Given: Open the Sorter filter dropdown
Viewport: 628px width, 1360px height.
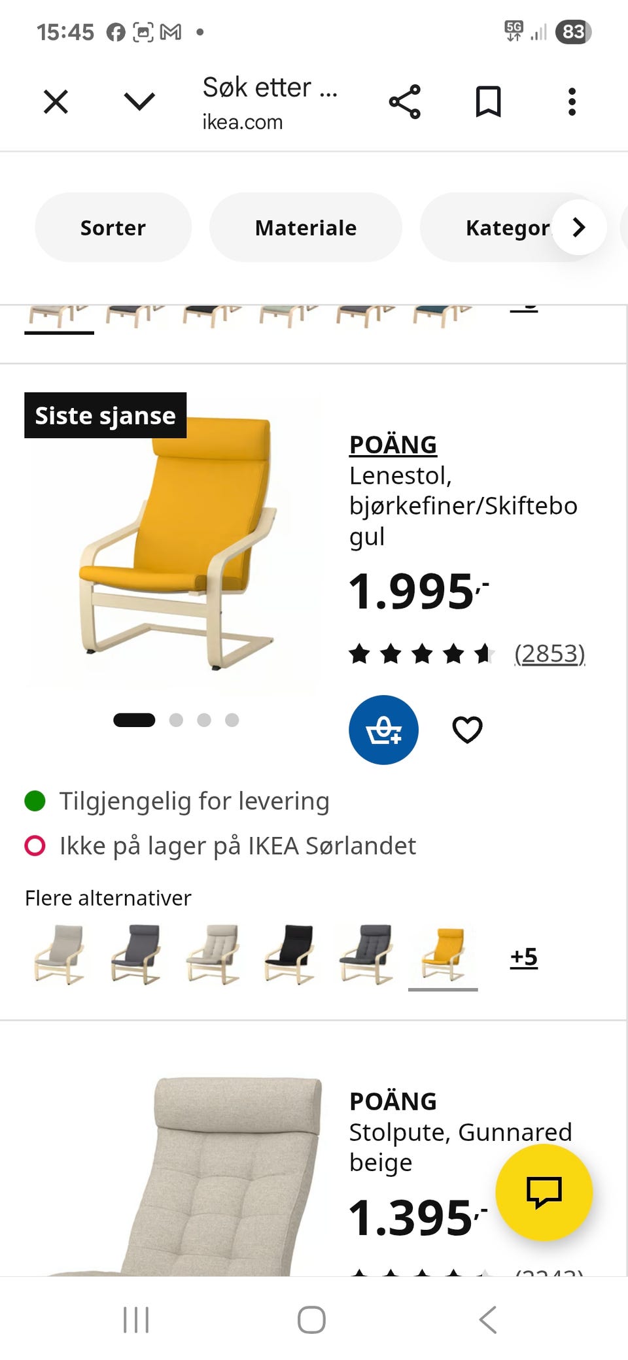Looking at the screenshot, I should 113,228.
